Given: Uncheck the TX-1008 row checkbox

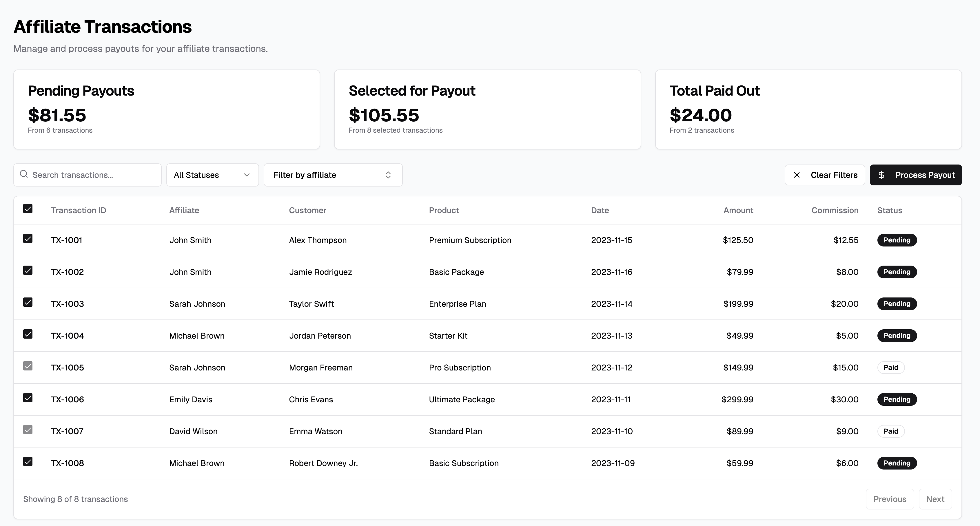Looking at the screenshot, I should point(28,462).
